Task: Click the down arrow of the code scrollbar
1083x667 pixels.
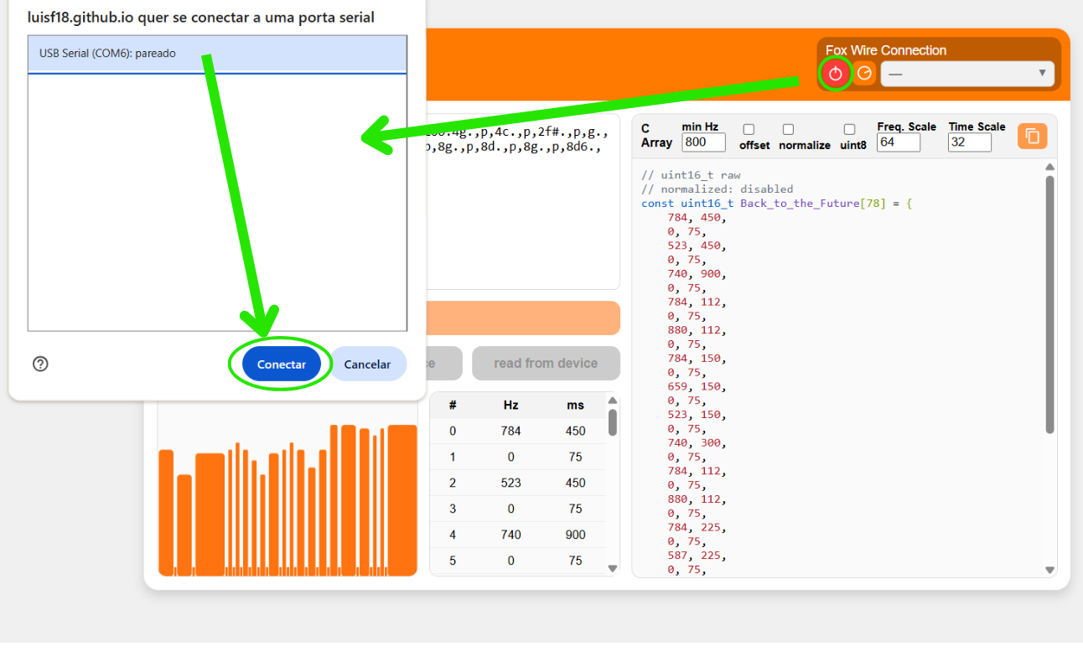Action: (1049, 570)
